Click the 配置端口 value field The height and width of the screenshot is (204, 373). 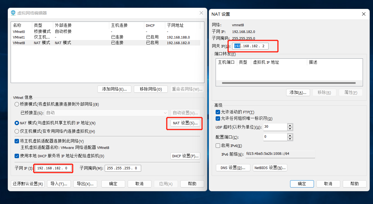[275, 137]
